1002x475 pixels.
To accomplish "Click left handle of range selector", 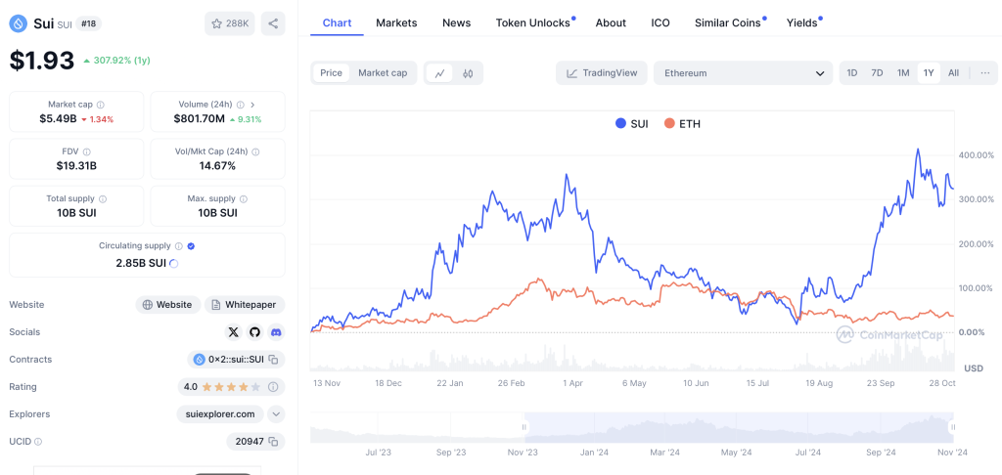I will click(x=524, y=427).
